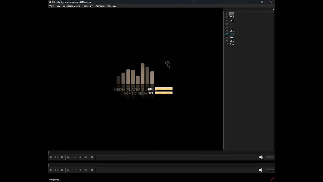Select playlist entry [08] Islar
This screenshot has width=323, height=182.
tap(229, 37)
